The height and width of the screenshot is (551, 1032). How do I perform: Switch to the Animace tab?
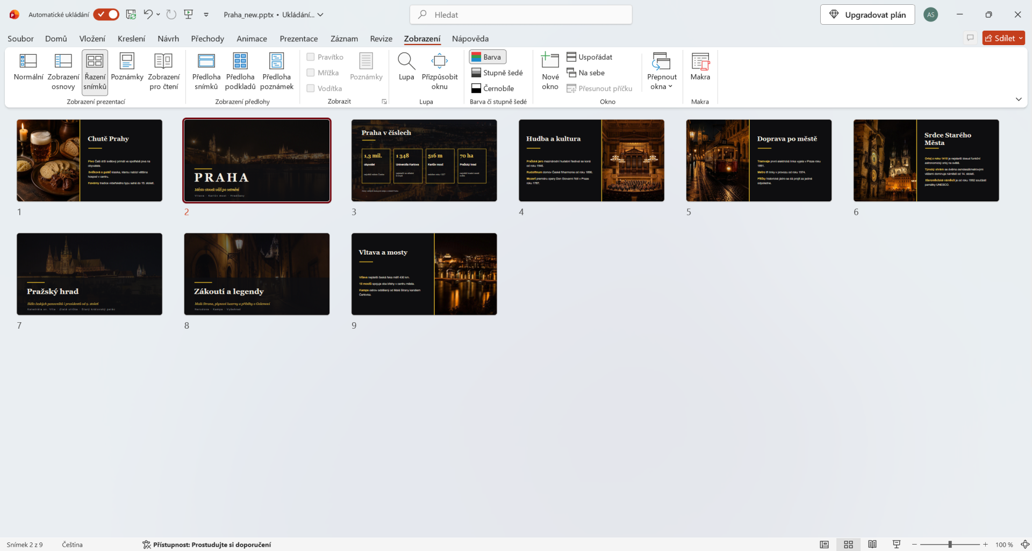pos(252,39)
